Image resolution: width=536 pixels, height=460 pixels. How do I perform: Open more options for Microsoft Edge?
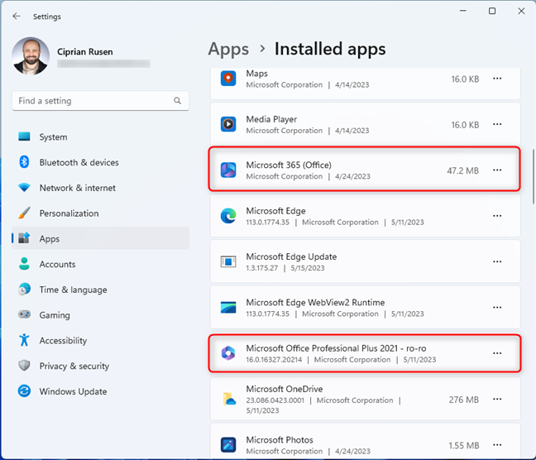pyautogui.click(x=497, y=216)
